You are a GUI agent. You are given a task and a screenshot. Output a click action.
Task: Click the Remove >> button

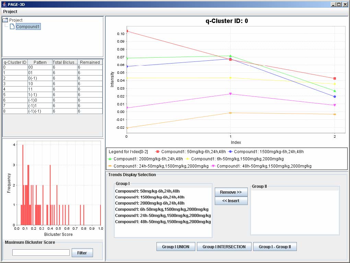pyautogui.click(x=231, y=192)
